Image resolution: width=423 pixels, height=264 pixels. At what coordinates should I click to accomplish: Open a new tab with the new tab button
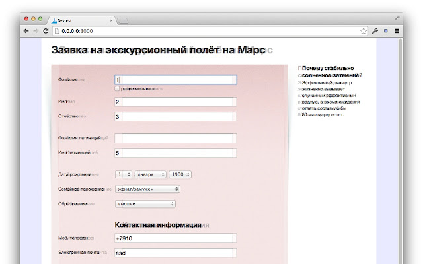123,20
